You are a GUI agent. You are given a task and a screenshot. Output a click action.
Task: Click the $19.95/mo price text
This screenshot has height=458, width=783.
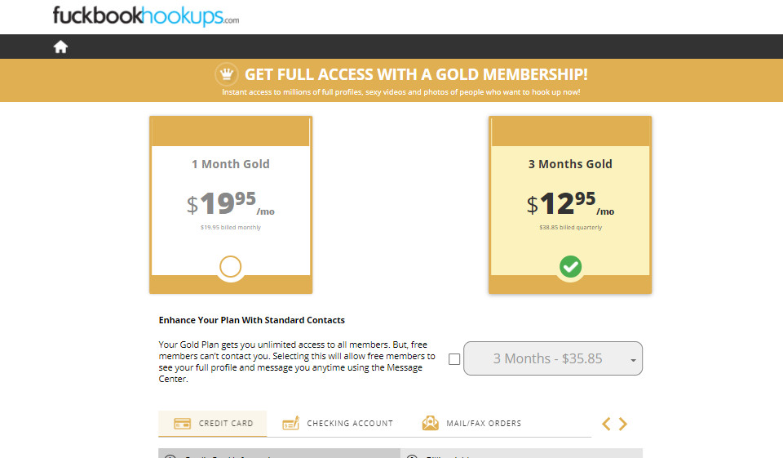231,204
